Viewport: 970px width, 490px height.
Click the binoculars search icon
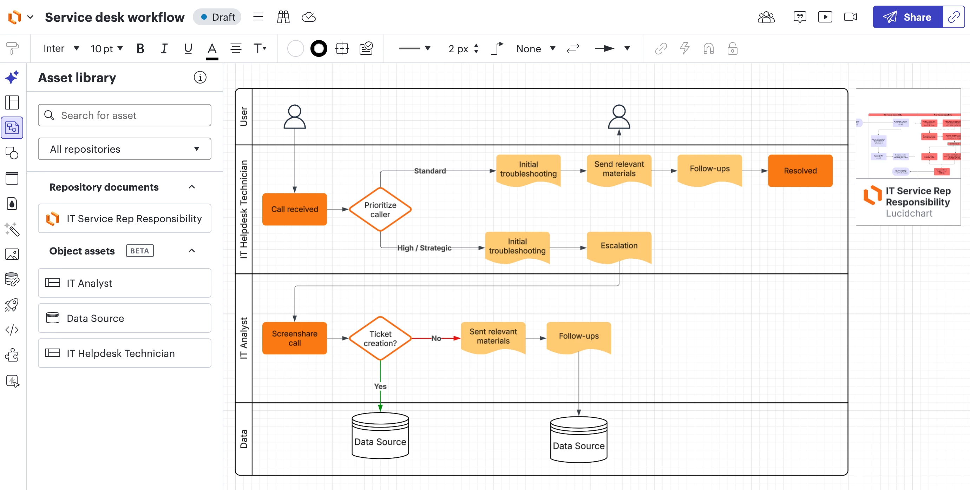click(283, 17)
